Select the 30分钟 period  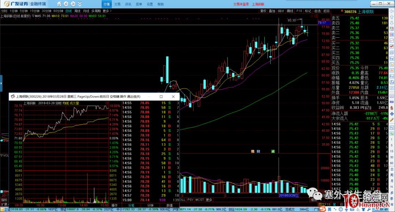[x=46, y=11]
